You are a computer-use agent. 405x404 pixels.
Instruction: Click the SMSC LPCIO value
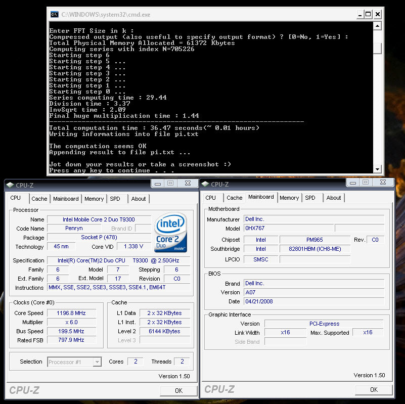261,259
